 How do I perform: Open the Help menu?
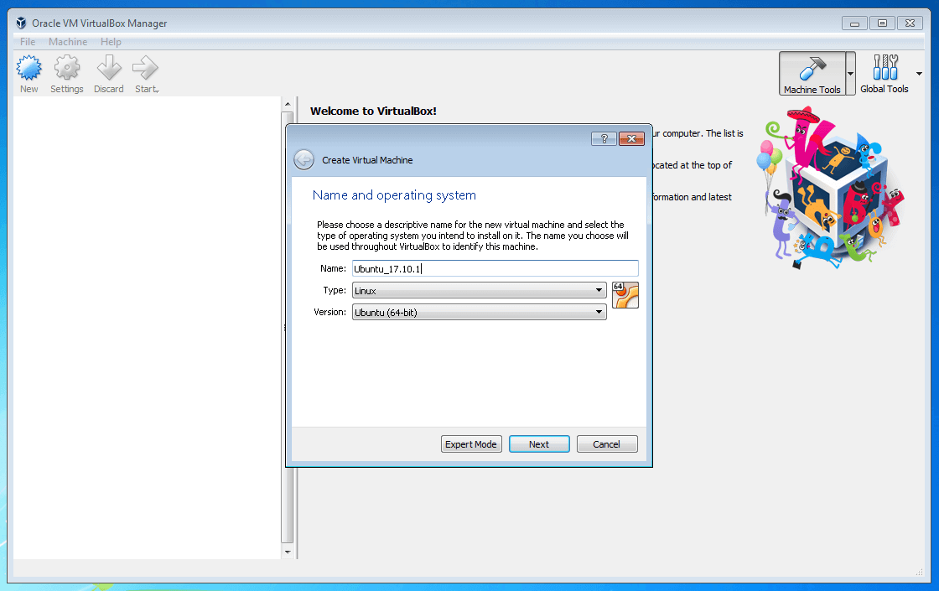111,42
